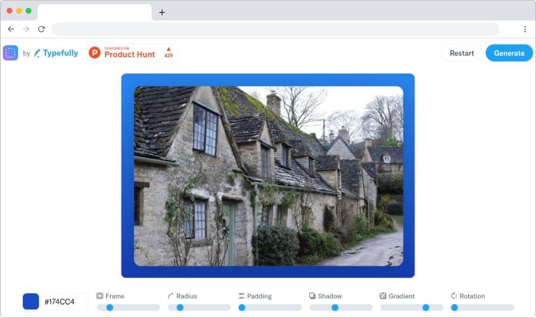Click the Restart button
This screenshot has width=536, height=318.
pos(462,53)
